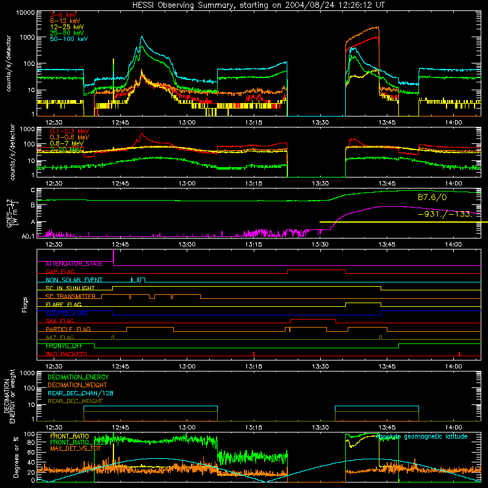Click the NON_SOLAR_EVENT flag label

pos(74,280)
